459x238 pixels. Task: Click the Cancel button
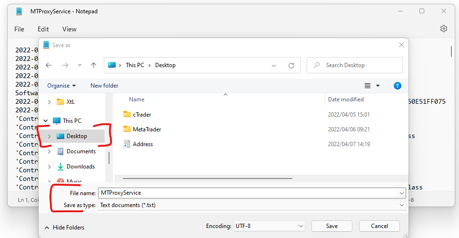[x=379, y=226]
